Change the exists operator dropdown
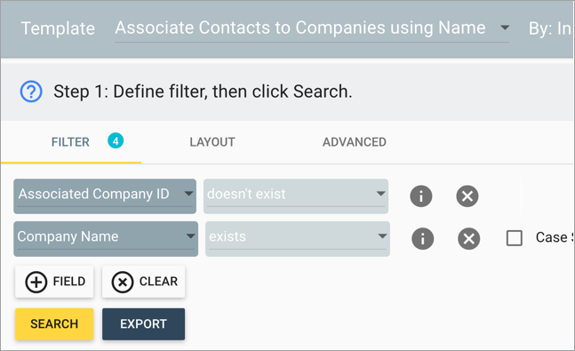This screenshot has height=351, width=575. pyautogui.click(x=298, y=239)
